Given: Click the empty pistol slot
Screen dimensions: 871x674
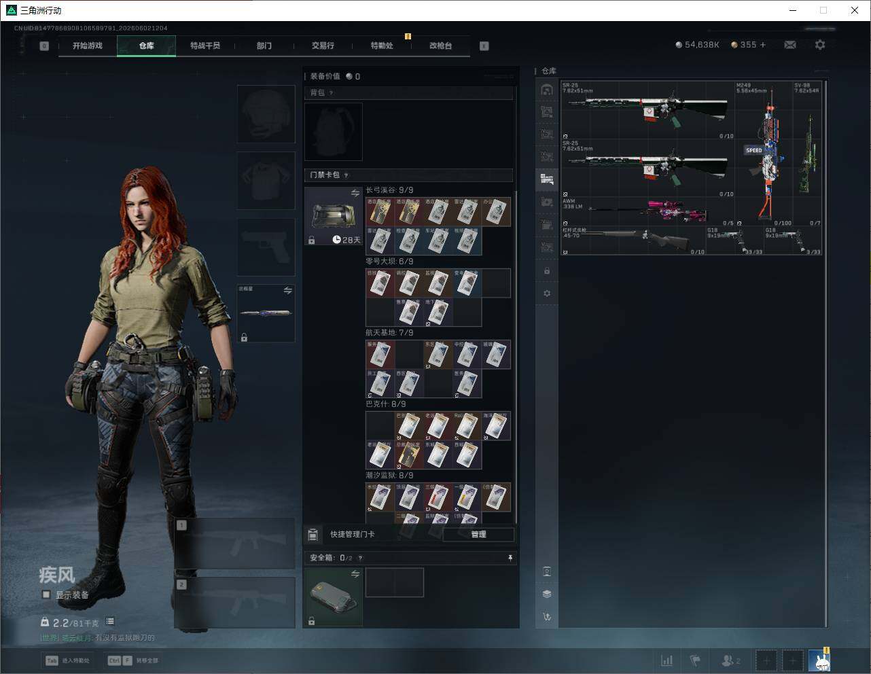Looking at the screenshot, I should point(266,247).
